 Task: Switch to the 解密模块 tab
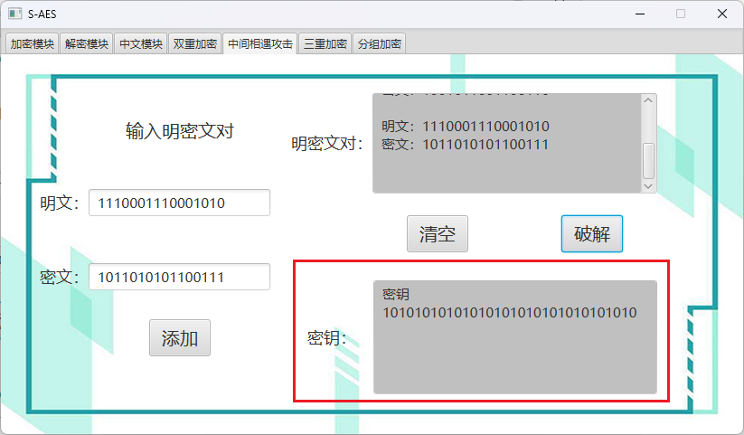coord(86,44)
